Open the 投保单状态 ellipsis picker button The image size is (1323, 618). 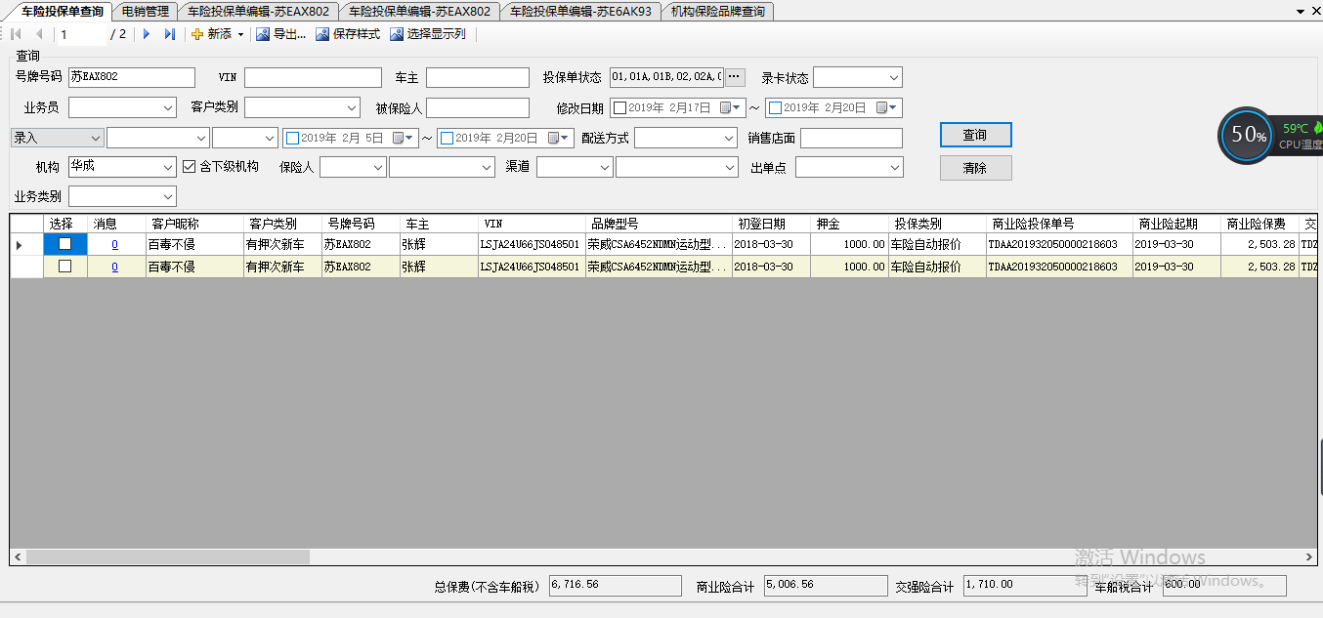coord(735,77)
